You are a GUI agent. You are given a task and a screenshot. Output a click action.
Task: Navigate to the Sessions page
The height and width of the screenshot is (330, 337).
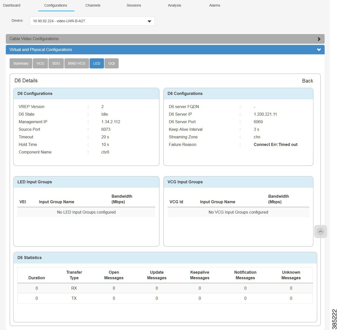pyautogui.click(x=134, y=5)
